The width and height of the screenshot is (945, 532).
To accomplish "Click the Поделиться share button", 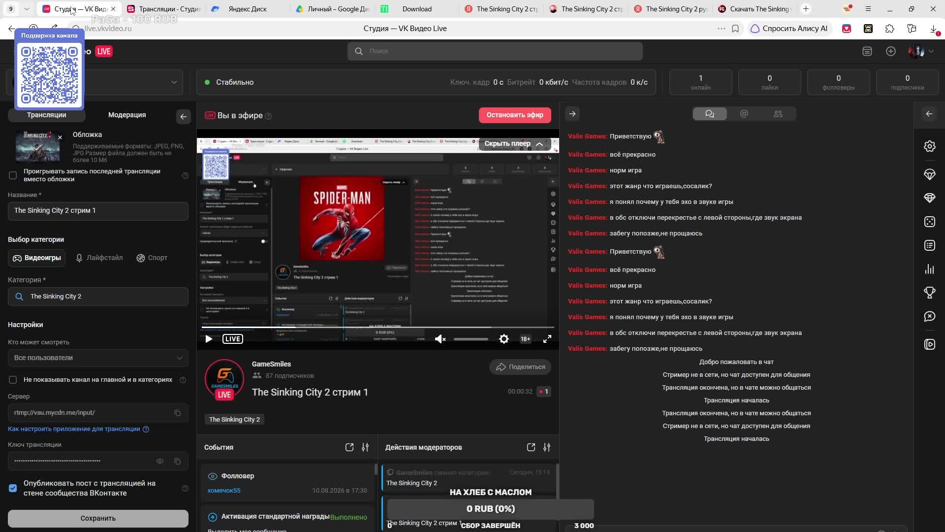I will pos(520,367).
